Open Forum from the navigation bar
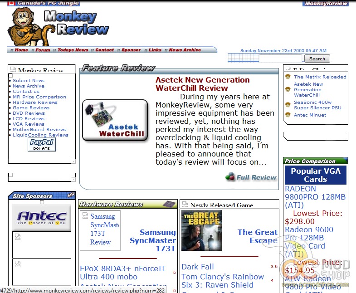The height and width of the screenshot is (293, 356). pyautogui.click(x=43, y=50)
